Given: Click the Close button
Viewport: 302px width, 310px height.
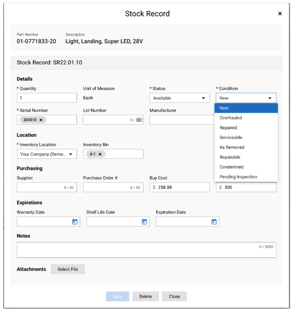Looking at the screenshot, I should pos(174,296).
